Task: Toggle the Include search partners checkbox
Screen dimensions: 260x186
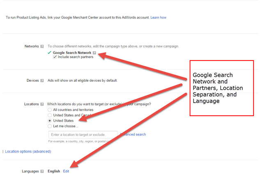Action: (55, 57)
